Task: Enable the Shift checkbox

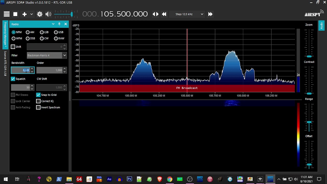Action: pyautogui.click(x=13, y=47)
